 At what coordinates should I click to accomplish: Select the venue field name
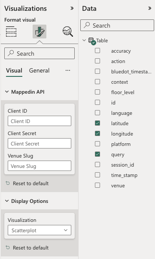pos(118,186)
